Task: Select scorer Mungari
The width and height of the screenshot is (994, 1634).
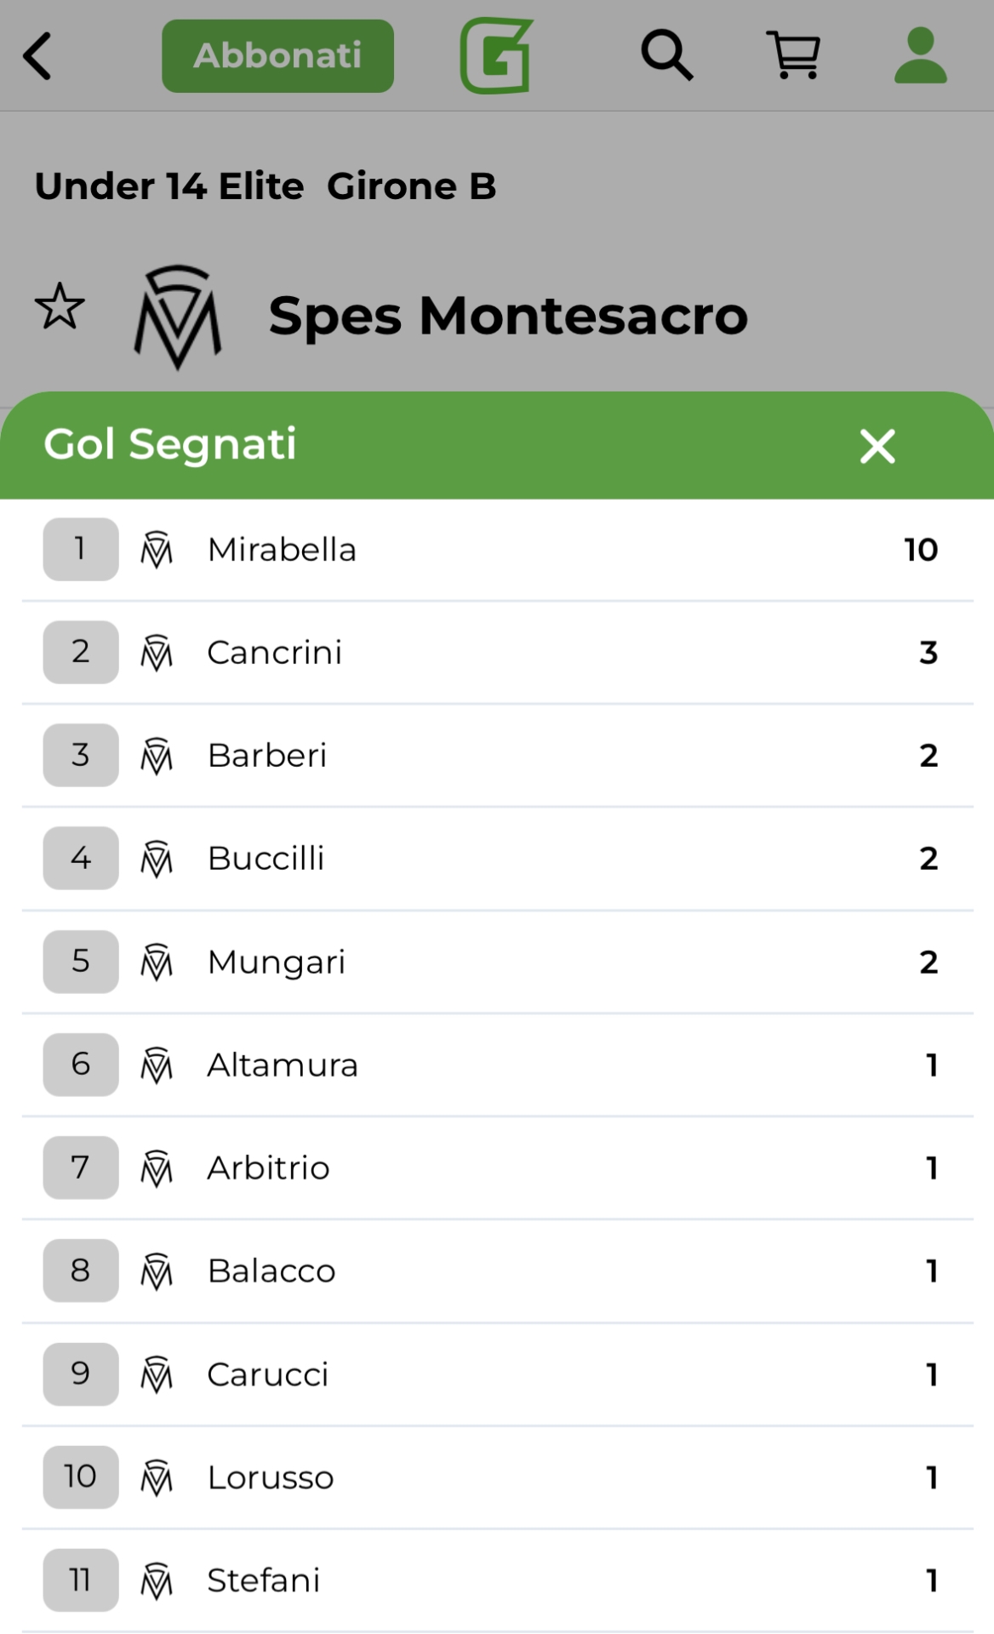Action: click(277, 963)
